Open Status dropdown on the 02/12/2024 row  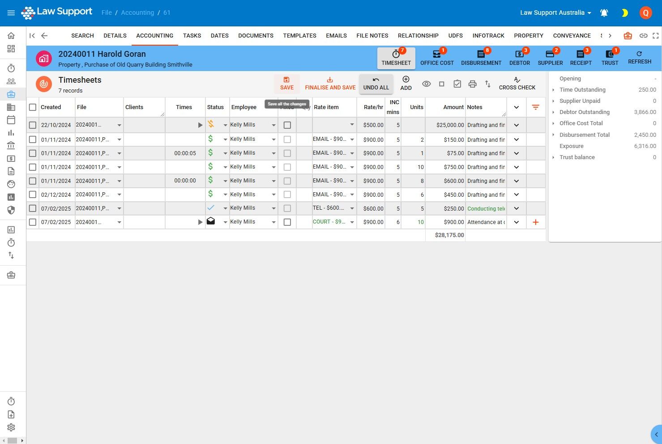pyautogui.click(x=226, y=195)
